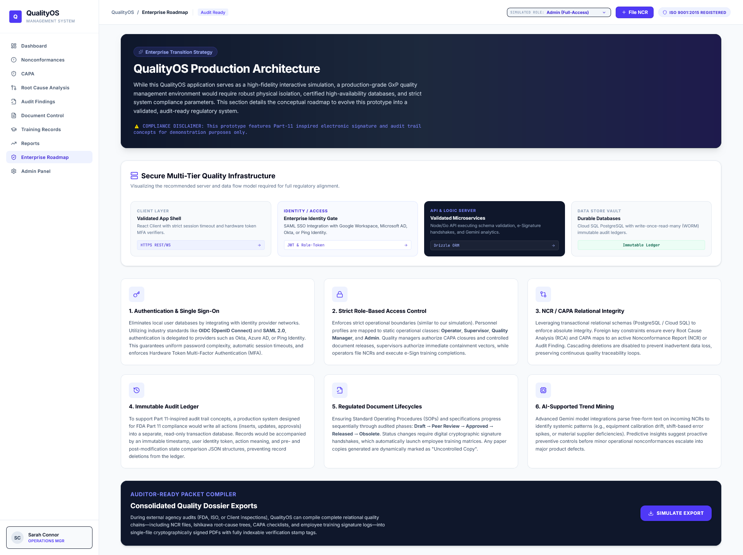Click the arrow on the Drizzle ORM bar
Image resolution: width=743 pixels, height=555 pixels.
[553, 246]
